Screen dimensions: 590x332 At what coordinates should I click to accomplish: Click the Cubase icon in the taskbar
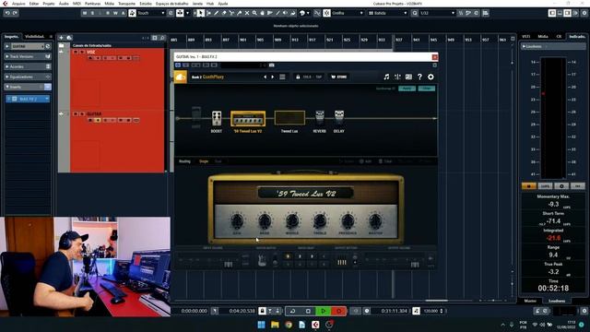[315, 325]
